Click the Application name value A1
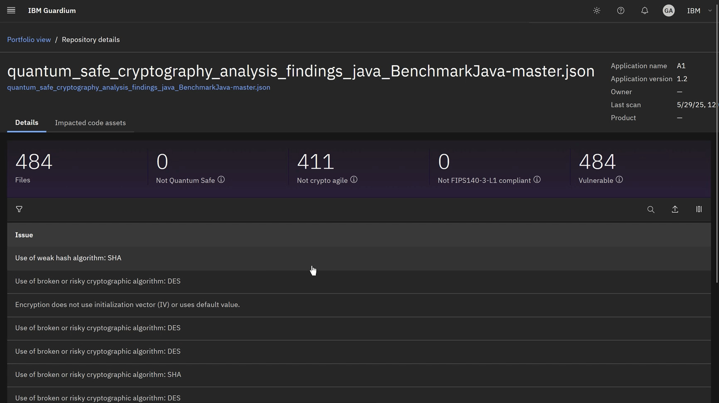 tap(681, 66)
